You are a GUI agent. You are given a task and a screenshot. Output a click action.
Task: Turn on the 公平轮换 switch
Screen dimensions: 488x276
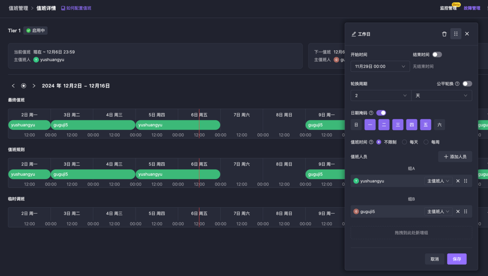pyautogui.click(x=467, y=84)
